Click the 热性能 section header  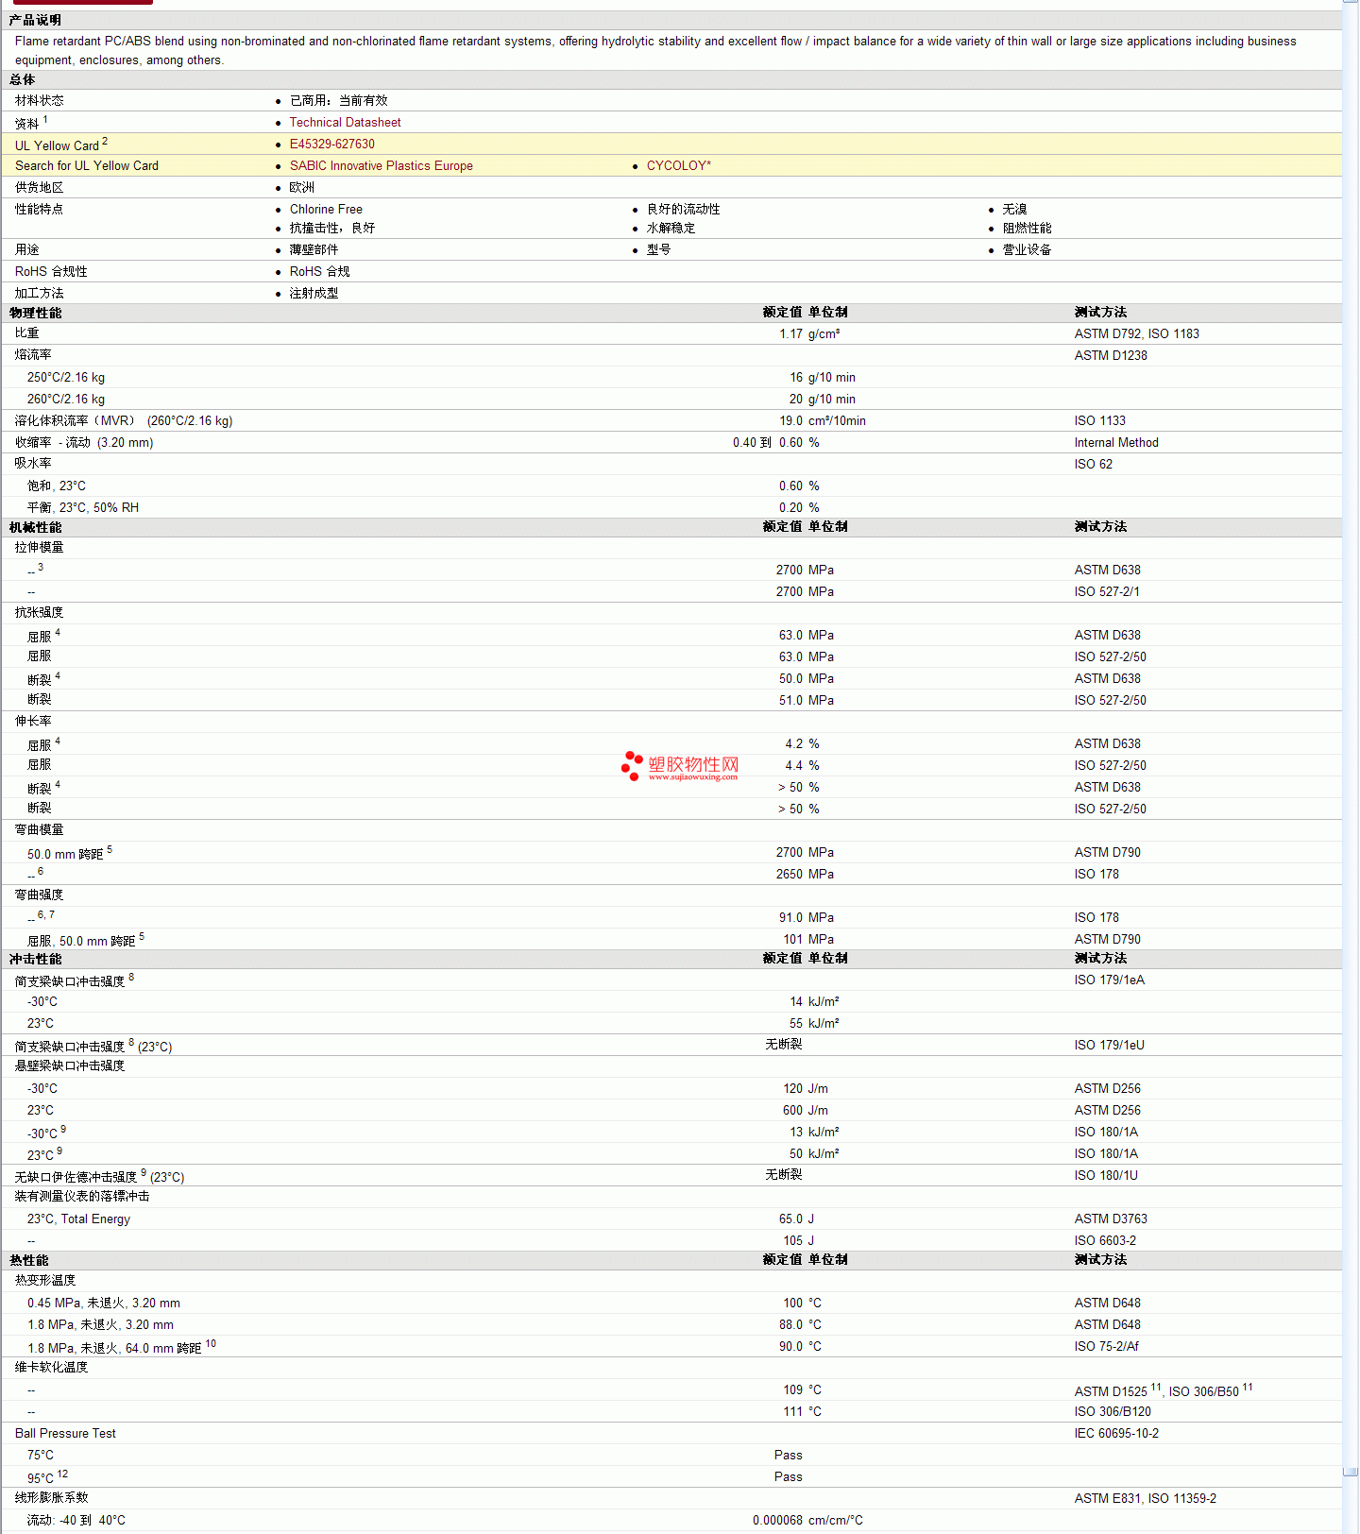(x=29, y=1260)
